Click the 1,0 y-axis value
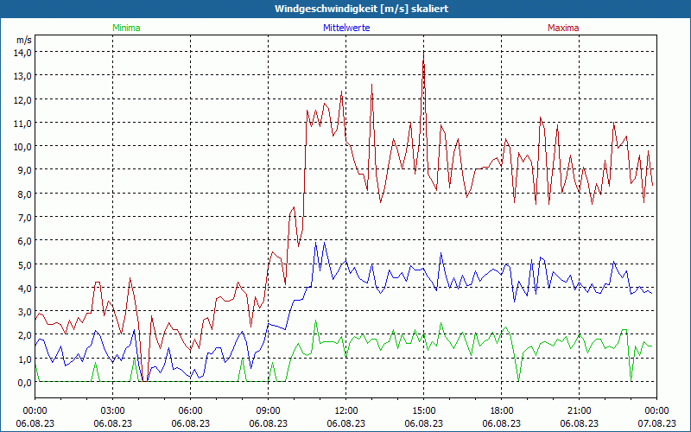The image size is (691, 432). point(26,359)
